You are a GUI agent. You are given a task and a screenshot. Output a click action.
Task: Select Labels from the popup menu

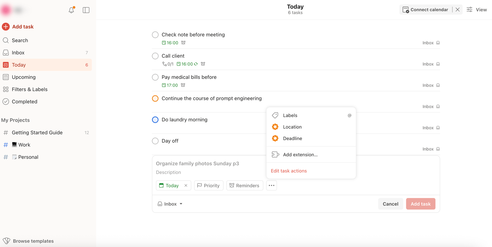[x=290, y=116]
